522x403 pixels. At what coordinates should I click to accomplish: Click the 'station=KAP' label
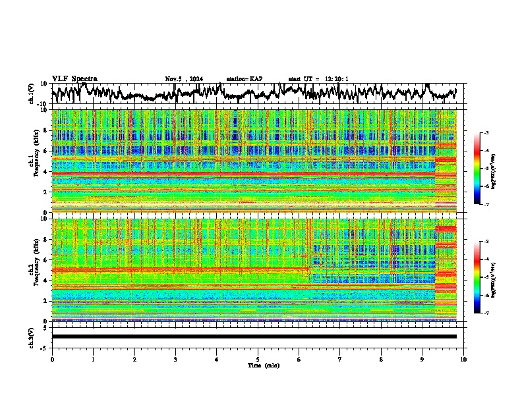coord(245,79)
